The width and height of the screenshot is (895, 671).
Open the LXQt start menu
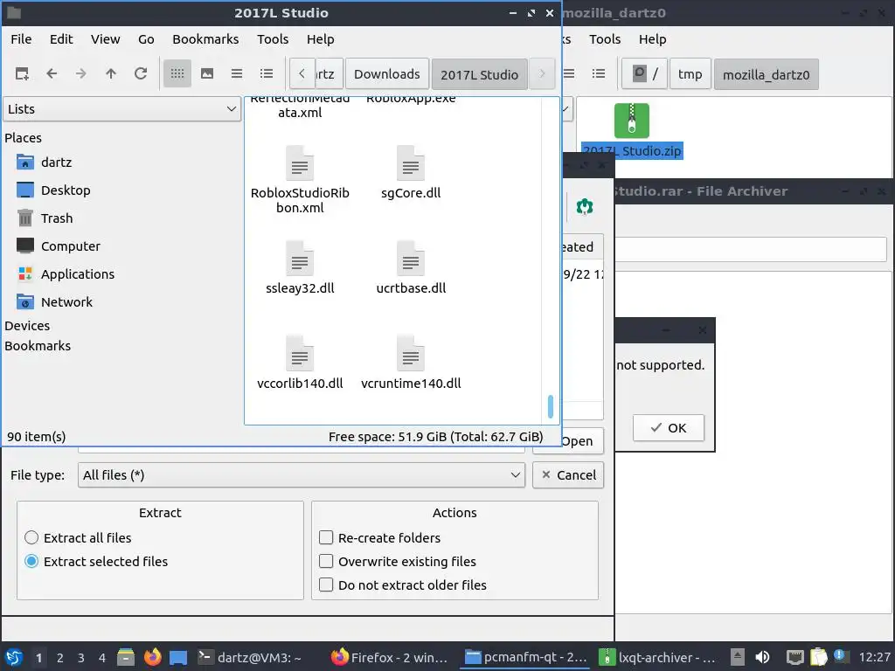(14, 657)
